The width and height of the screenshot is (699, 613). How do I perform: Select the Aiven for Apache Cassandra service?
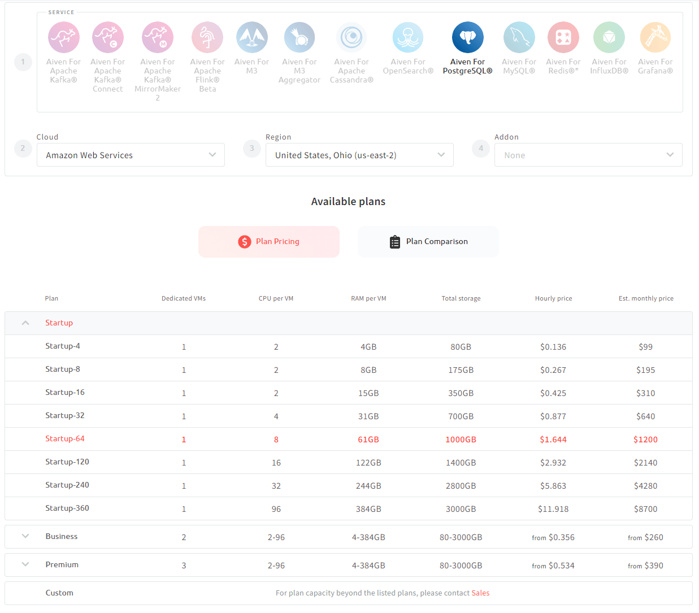[351, 37]
